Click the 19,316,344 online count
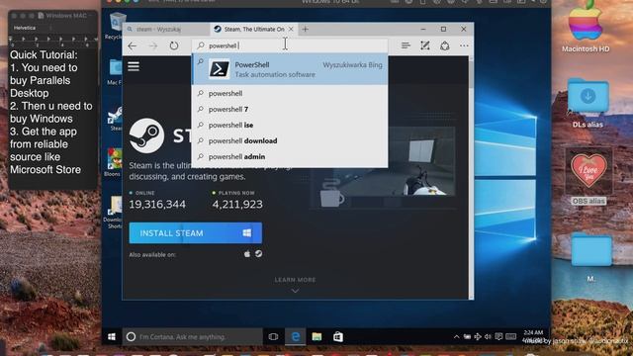This screenshot has height=356, width=633. pyautogui.click(x=157, y=205)
